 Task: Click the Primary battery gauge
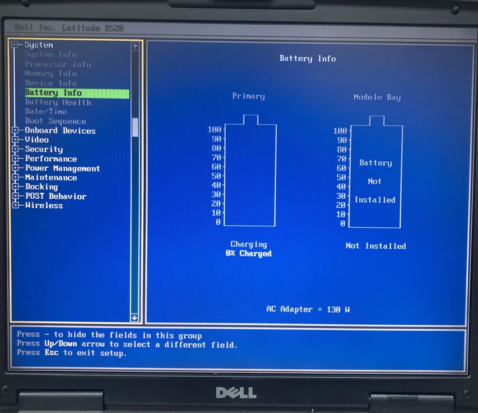(x=250, y=170)
